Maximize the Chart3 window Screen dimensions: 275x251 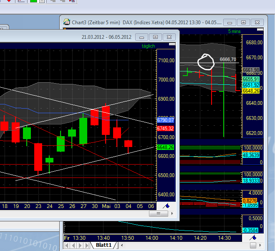243,23
